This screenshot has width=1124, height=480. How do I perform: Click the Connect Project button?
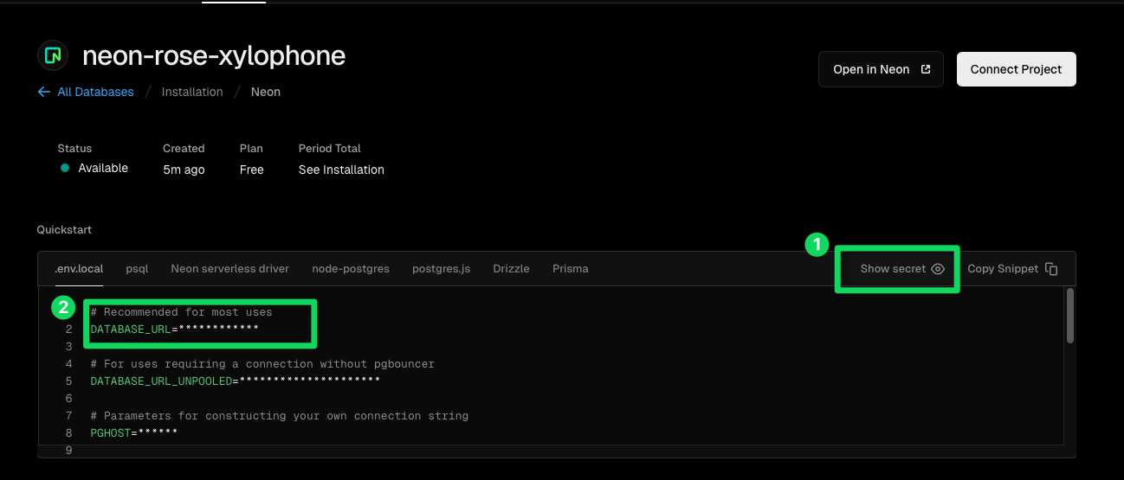click(x=1016, y=69)
